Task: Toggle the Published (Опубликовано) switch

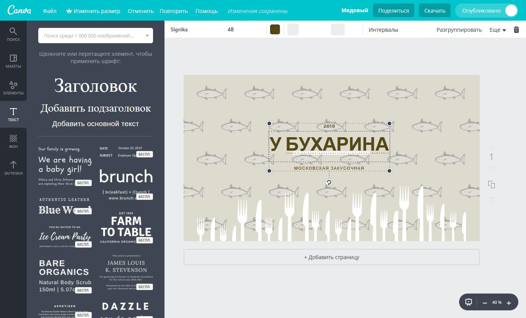Action: coord(510,11)
